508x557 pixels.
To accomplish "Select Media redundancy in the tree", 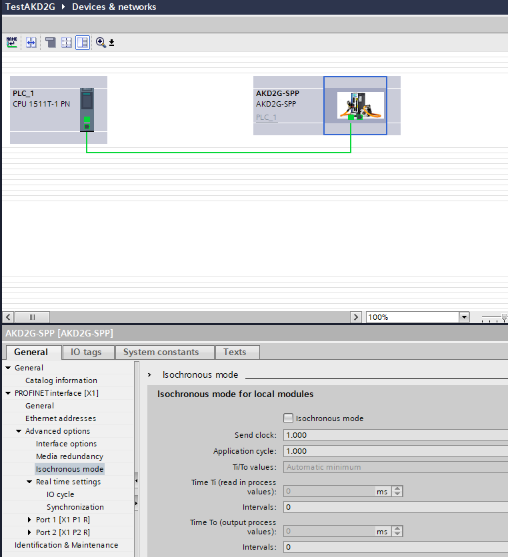I will click(x=70, y=456).
